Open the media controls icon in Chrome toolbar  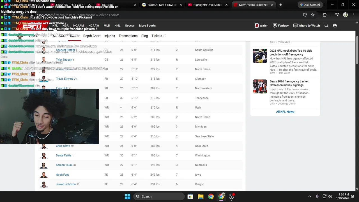(337, 15)
